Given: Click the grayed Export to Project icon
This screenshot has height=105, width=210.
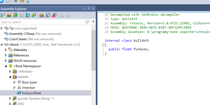Looking at the screenshot, I should pos(62,15).
